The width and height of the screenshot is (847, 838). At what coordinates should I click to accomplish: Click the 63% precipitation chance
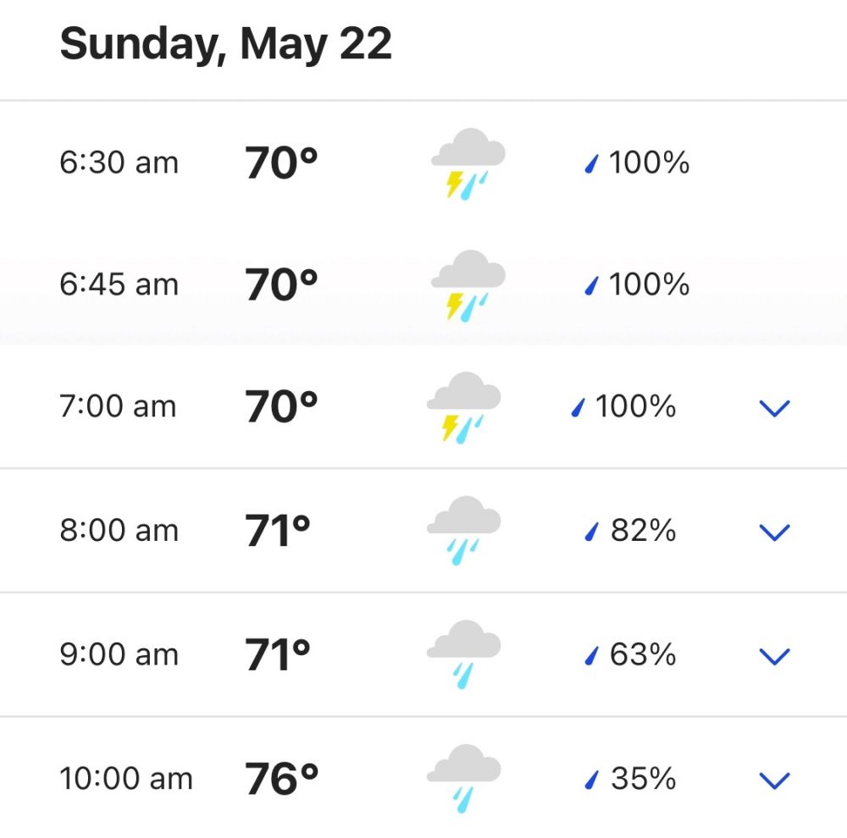click(x=642, y=654)
